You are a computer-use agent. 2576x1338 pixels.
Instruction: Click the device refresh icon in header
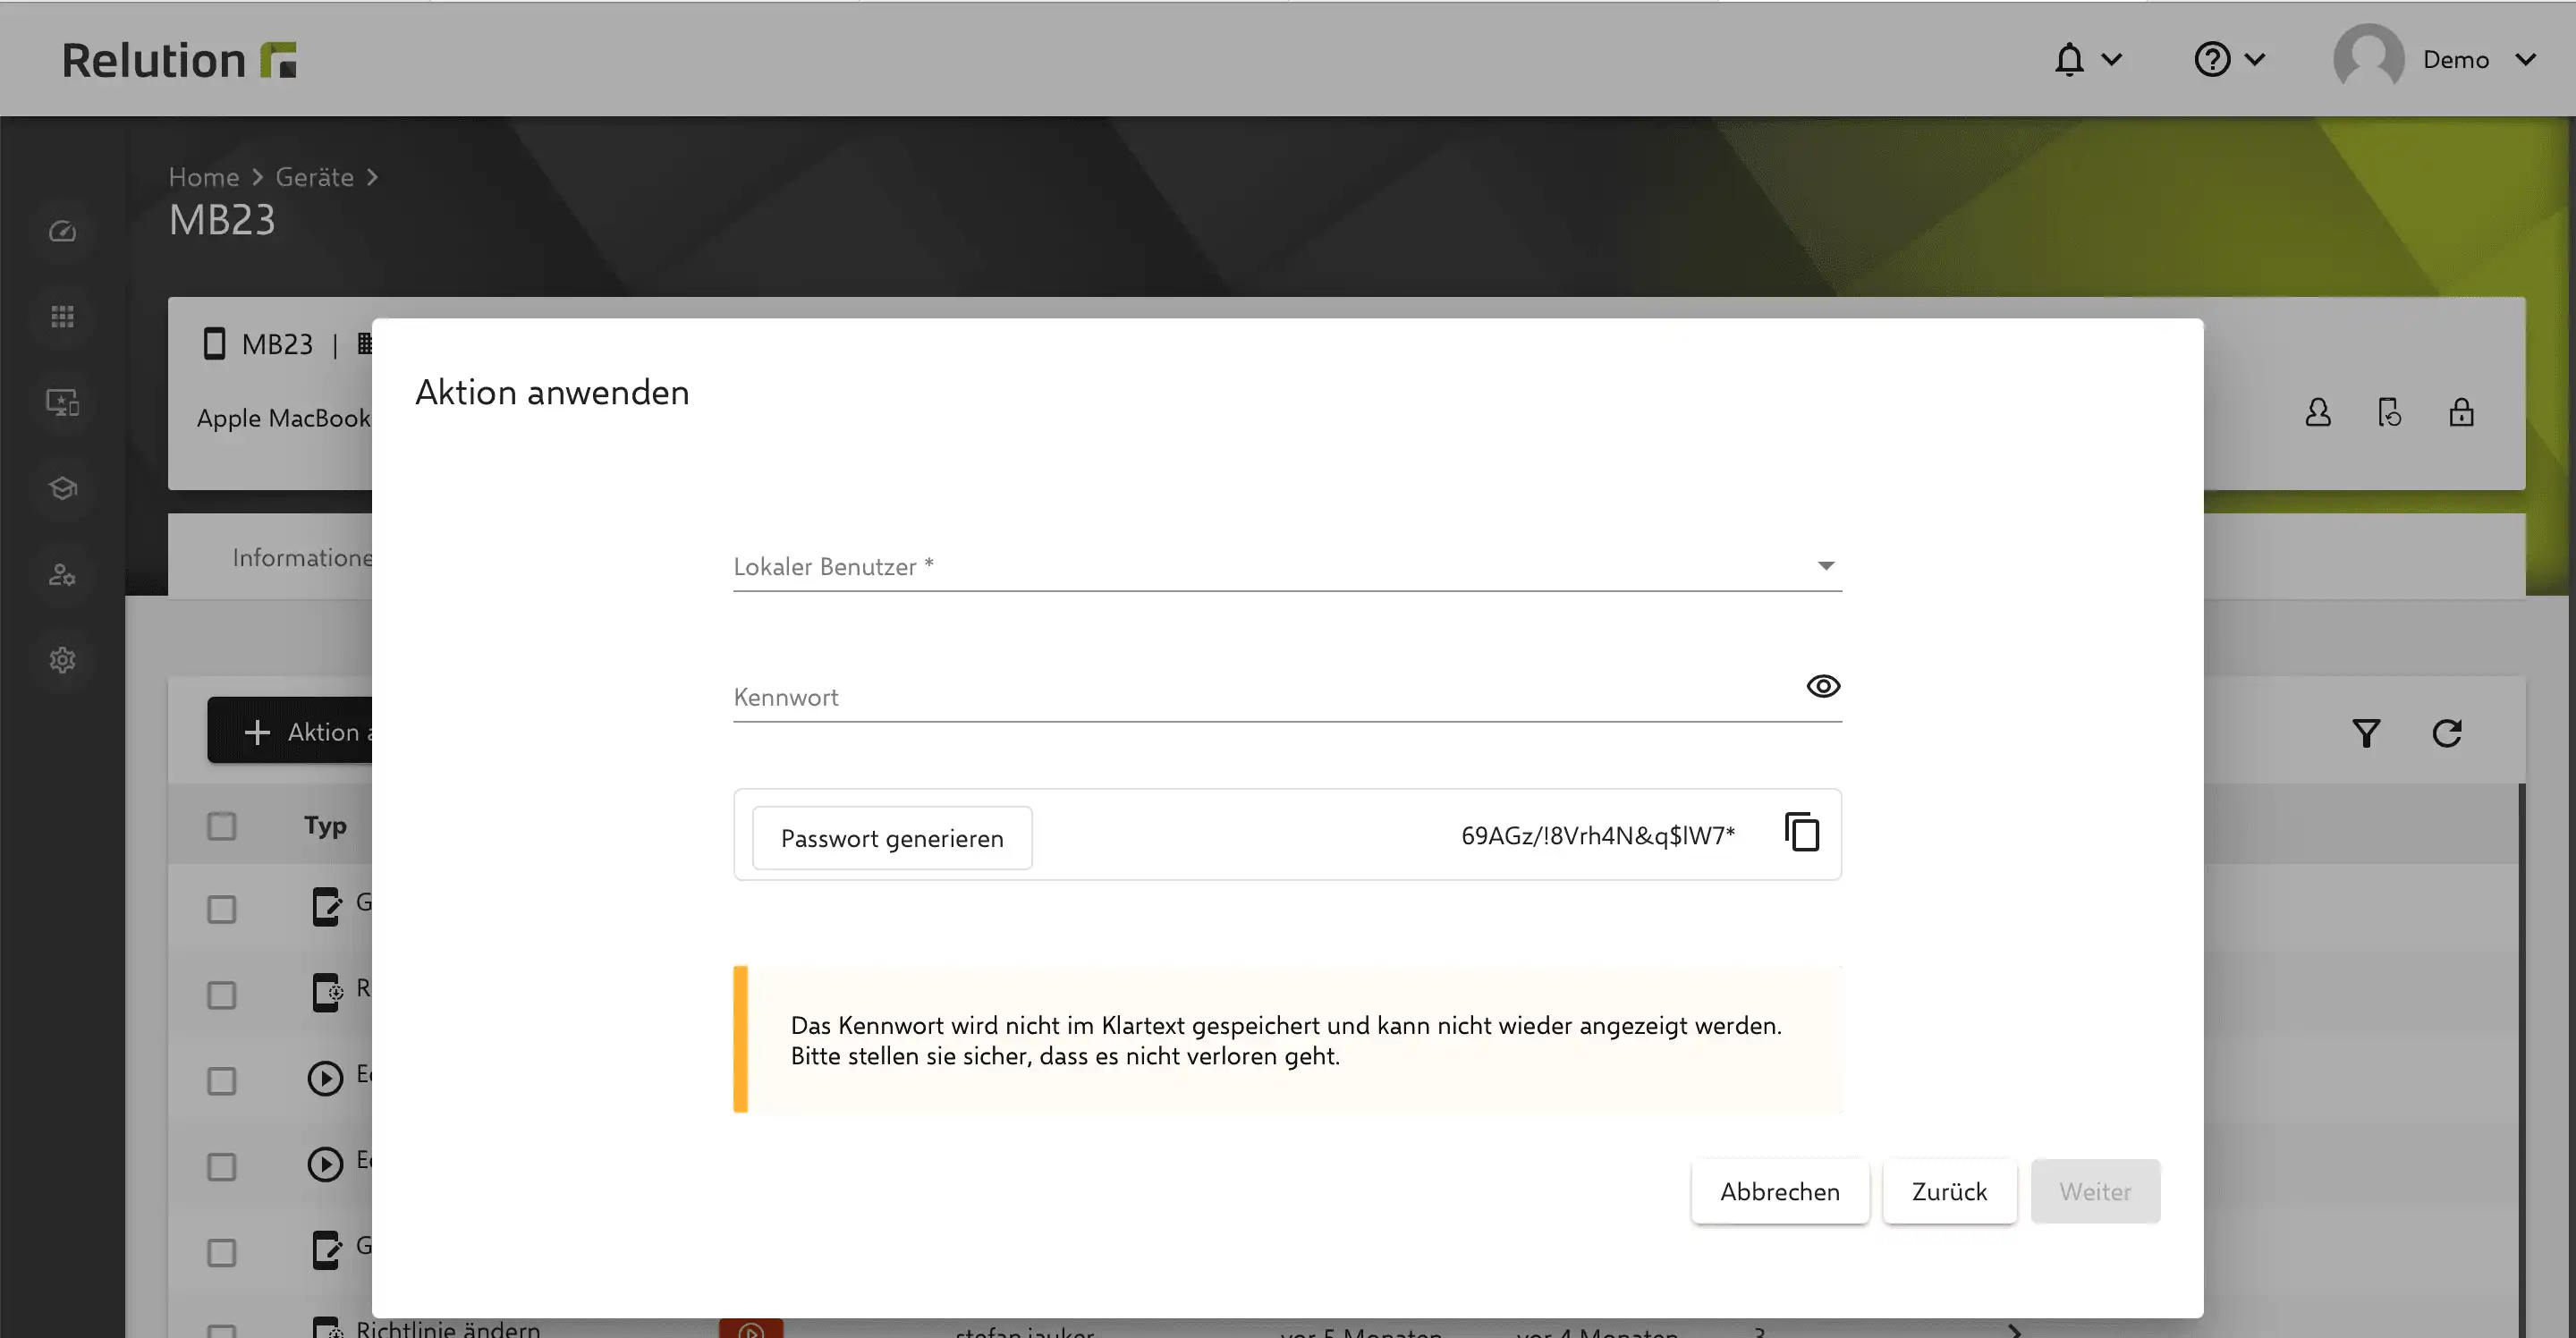point(2389,412)
